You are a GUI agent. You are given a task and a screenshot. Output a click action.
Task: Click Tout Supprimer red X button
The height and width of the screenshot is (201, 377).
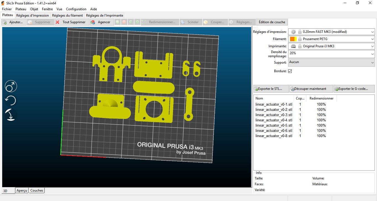(71, 22)
